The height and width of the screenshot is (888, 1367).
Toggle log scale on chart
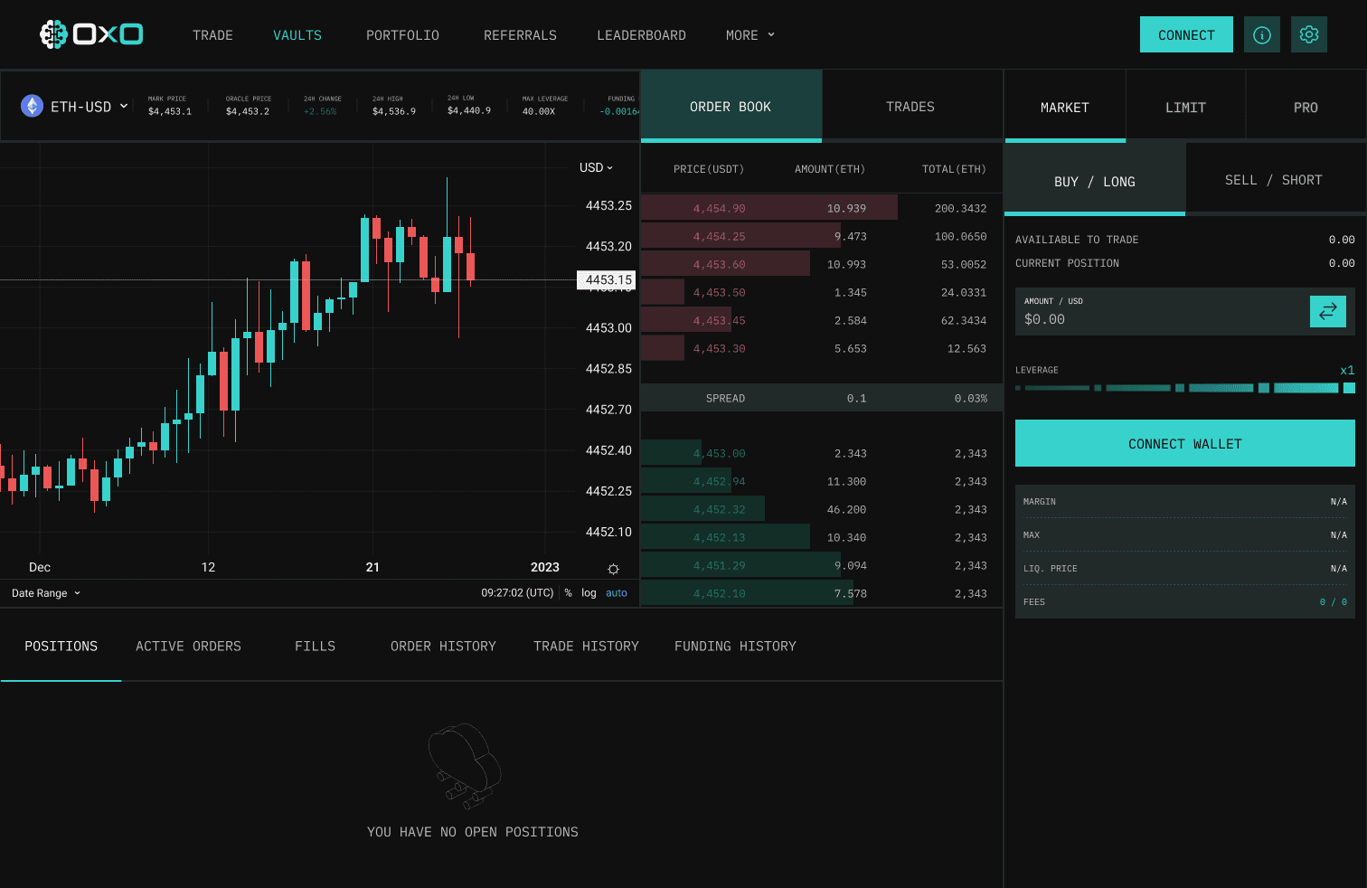[x=589, y=593]
